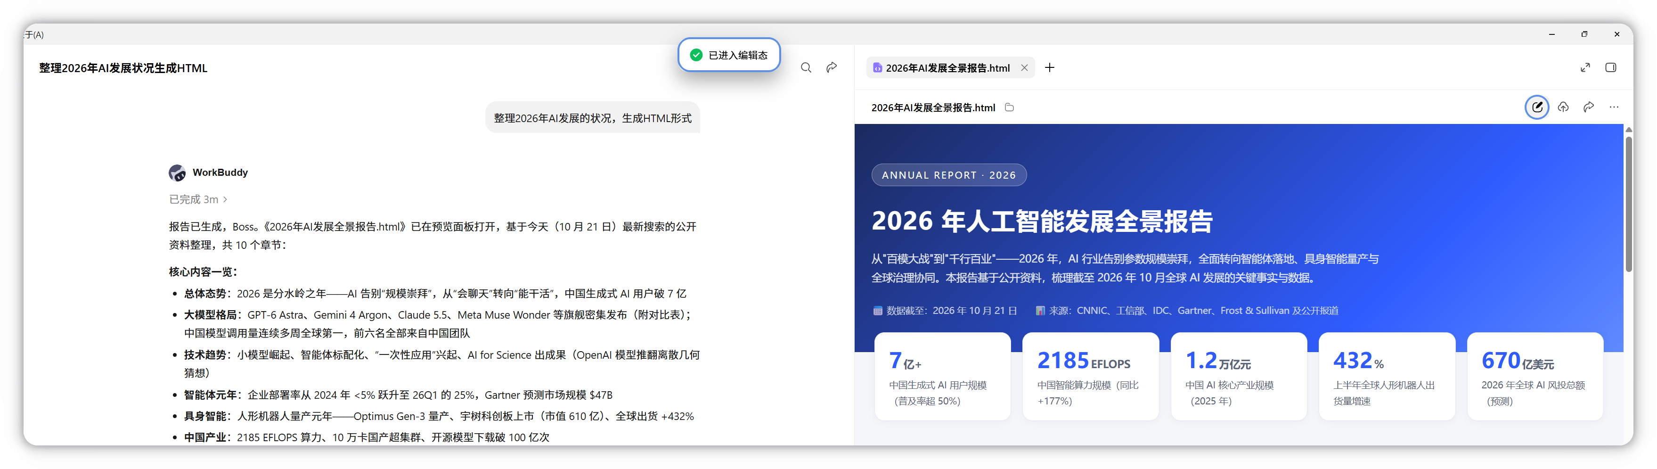Click the 核心内容一览 heading
The height and width of the screenshot is (469, 1657).
pyautogui.click(x=203, y=272)
